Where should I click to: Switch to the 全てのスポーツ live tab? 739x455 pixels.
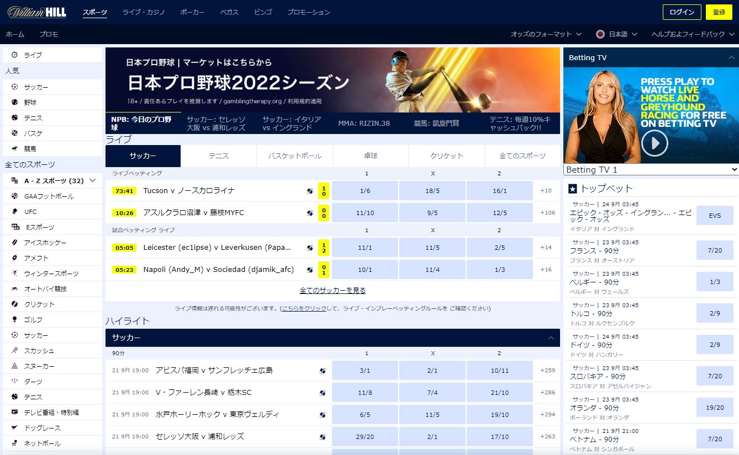pos(522,156)
